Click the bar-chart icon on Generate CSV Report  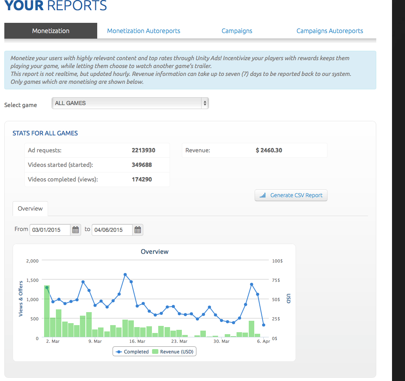263,195
